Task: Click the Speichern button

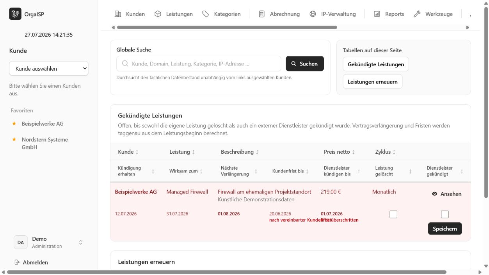Action: click(x=445, y=229)
